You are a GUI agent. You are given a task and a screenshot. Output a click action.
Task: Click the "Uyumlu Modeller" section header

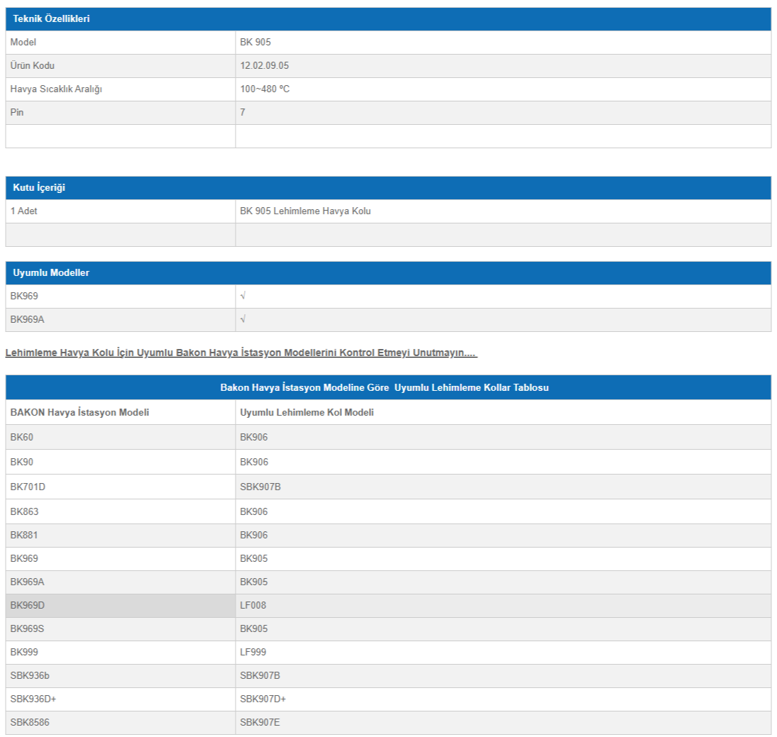pos(388,273)
